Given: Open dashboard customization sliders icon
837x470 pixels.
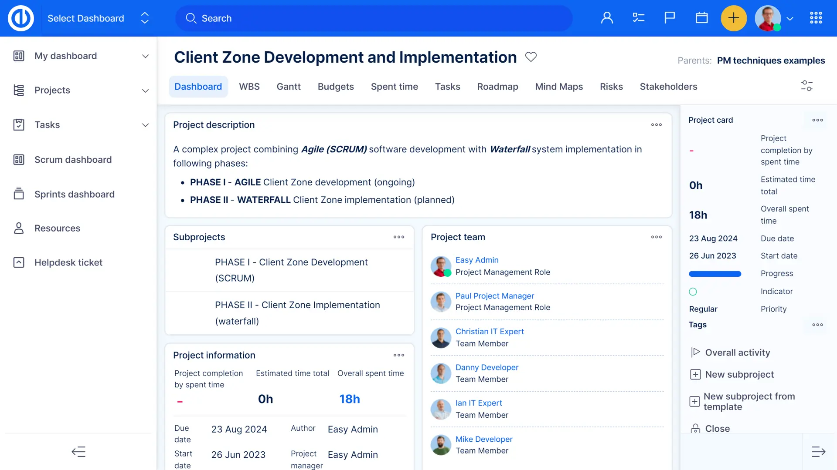Looking at the screenshot, I should pos(806,86).
